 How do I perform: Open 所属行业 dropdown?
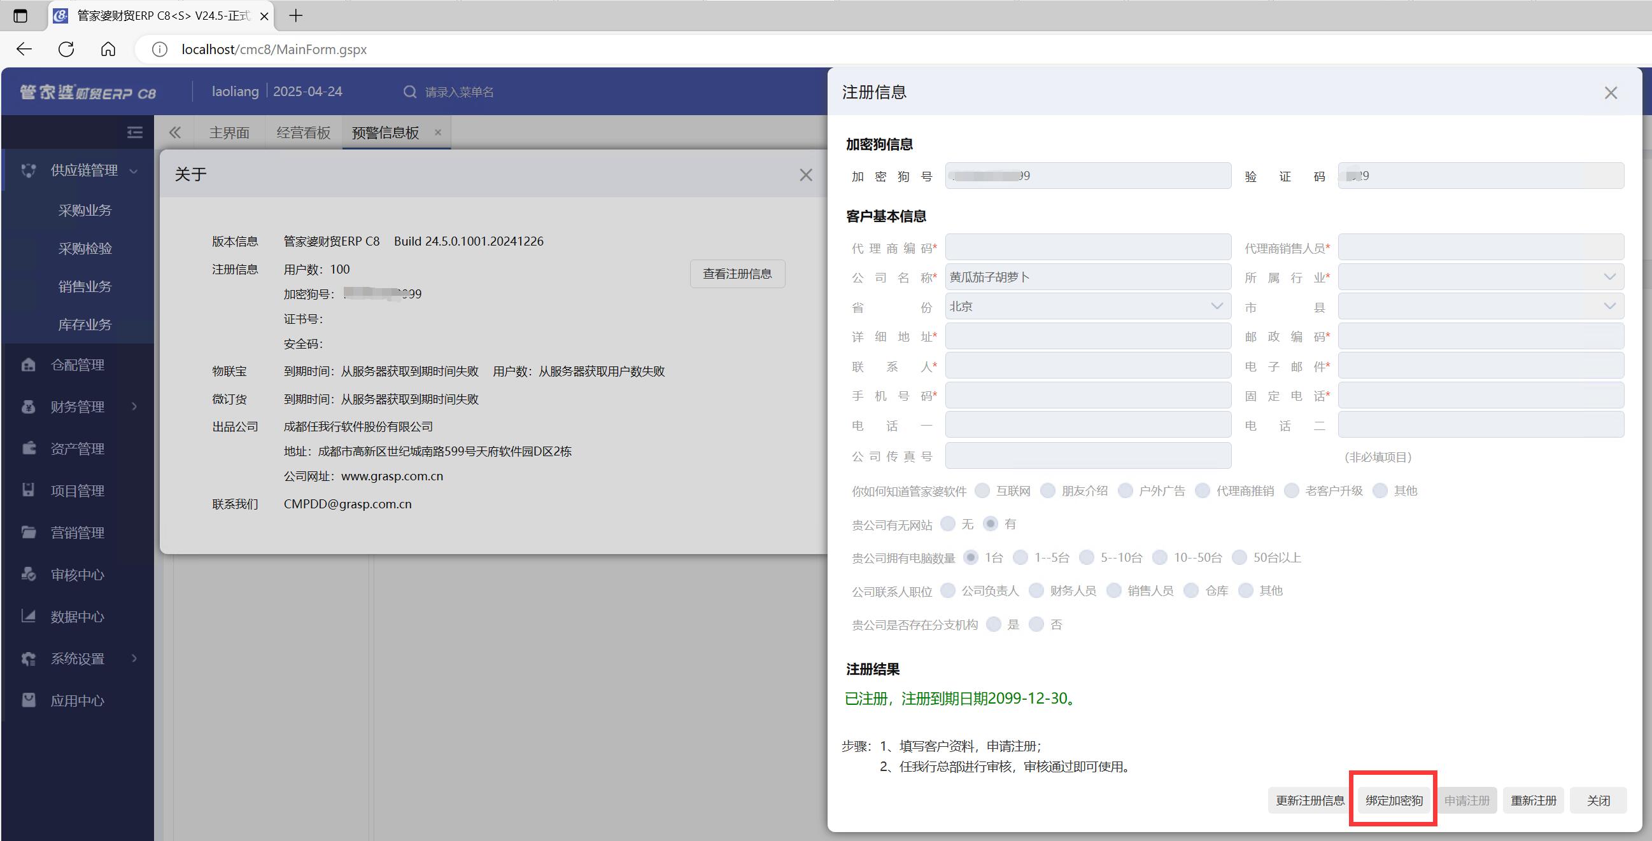(1481, 277)
